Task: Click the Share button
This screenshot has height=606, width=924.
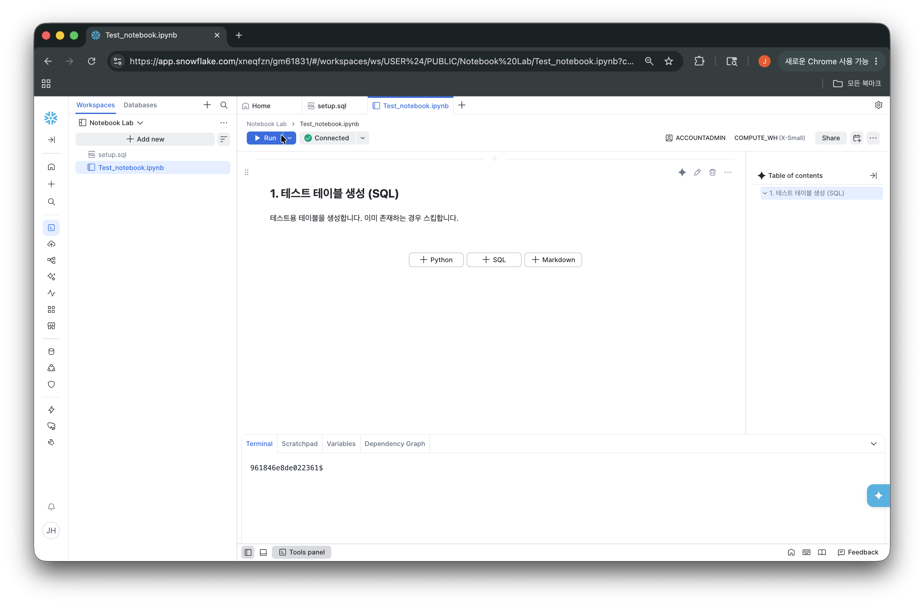Action: coord(830,138)
